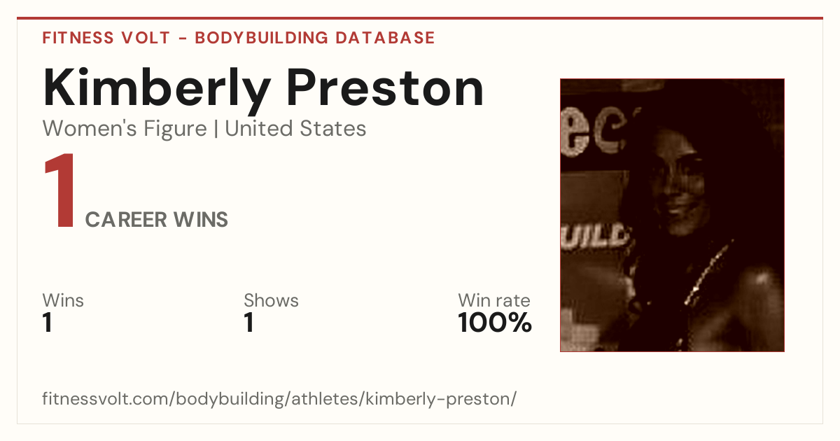Select the United States country label
The height and width of the screenshot is (441, 840).
click(x=295, y=129)
